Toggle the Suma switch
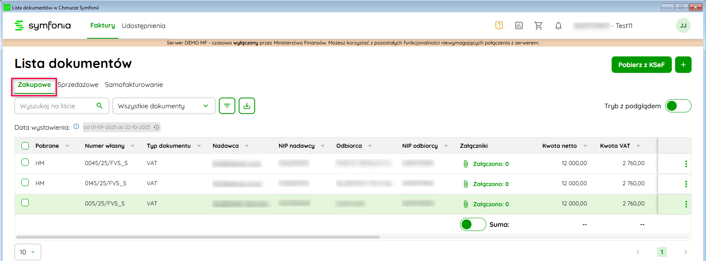 tap(473, 224)
